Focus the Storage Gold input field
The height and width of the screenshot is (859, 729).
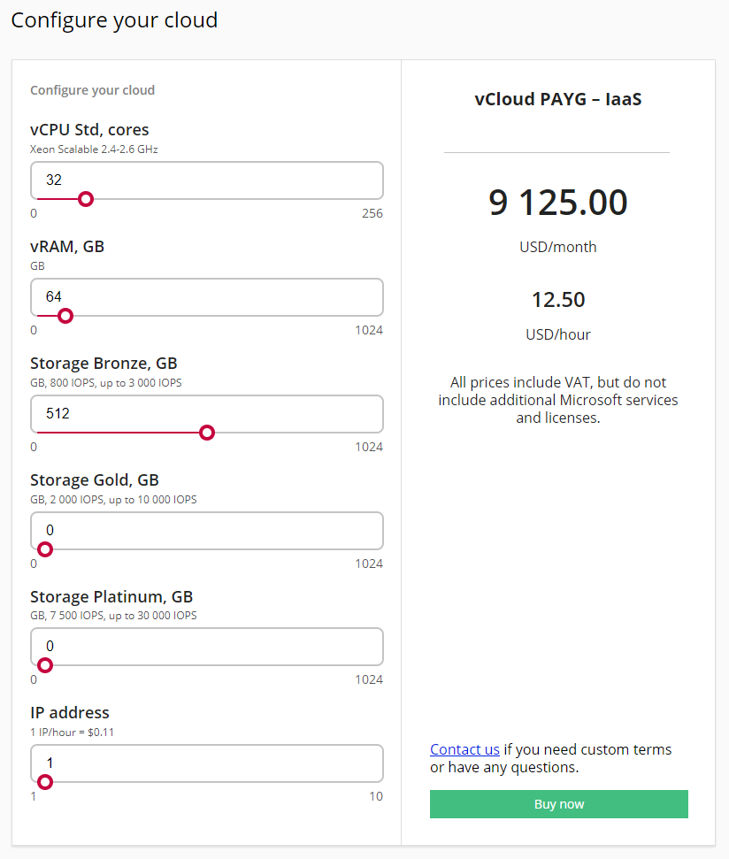point(206,530)
